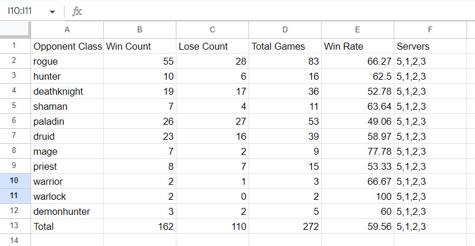Open the Name box dropdown arrow
475x246 pixels.
tap(53, 12)
